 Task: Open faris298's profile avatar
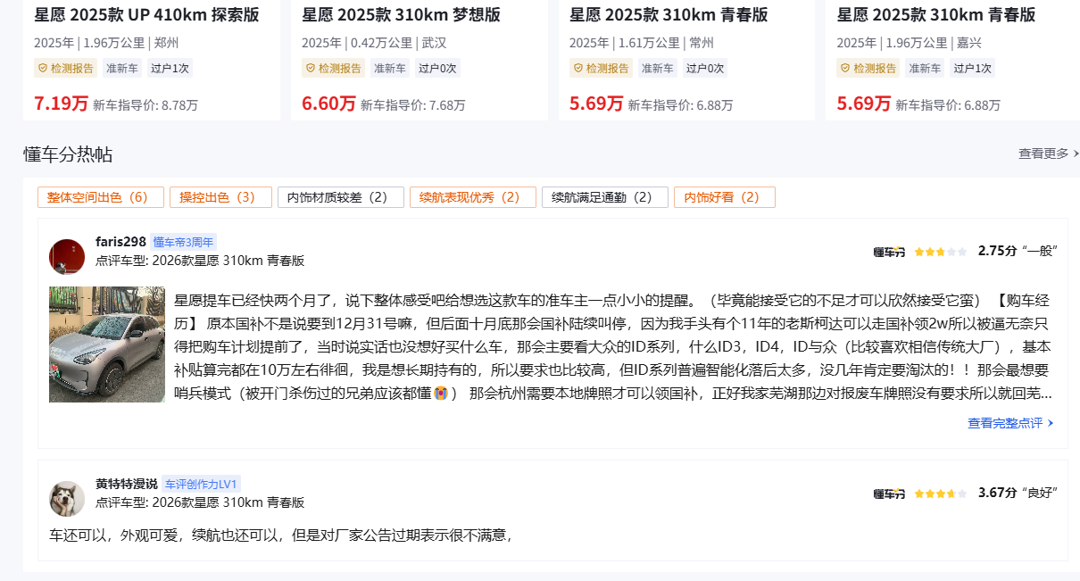[67, 256]
